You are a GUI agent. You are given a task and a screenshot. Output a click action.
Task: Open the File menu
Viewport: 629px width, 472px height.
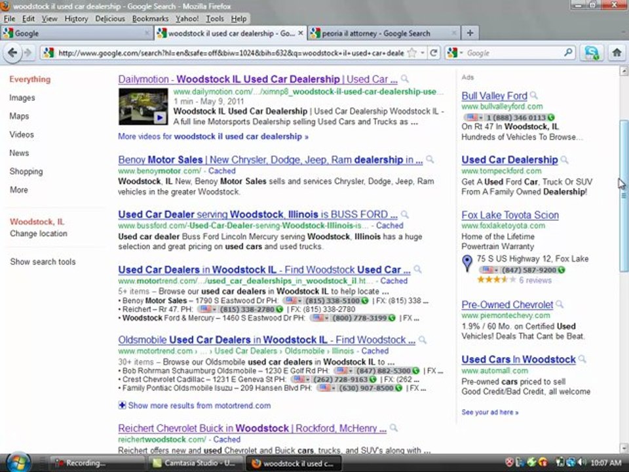tap(9, 18)
